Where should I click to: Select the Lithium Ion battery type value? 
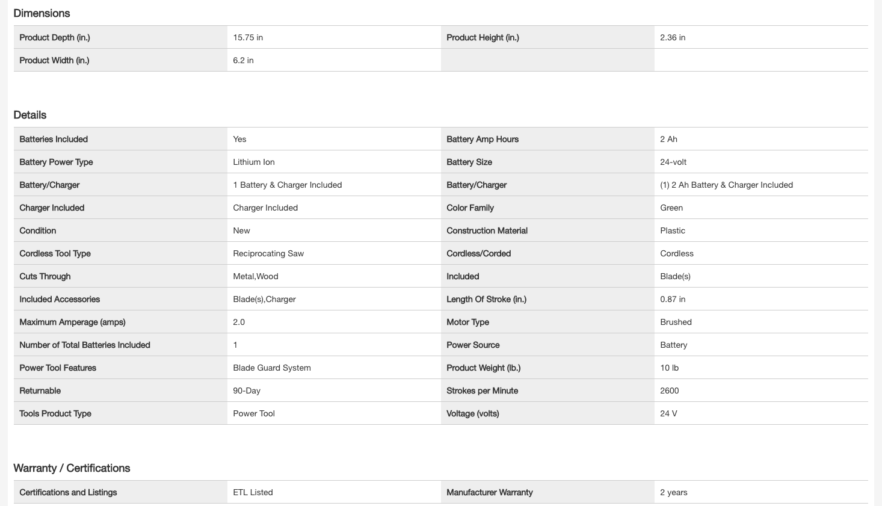pos(254,162)
